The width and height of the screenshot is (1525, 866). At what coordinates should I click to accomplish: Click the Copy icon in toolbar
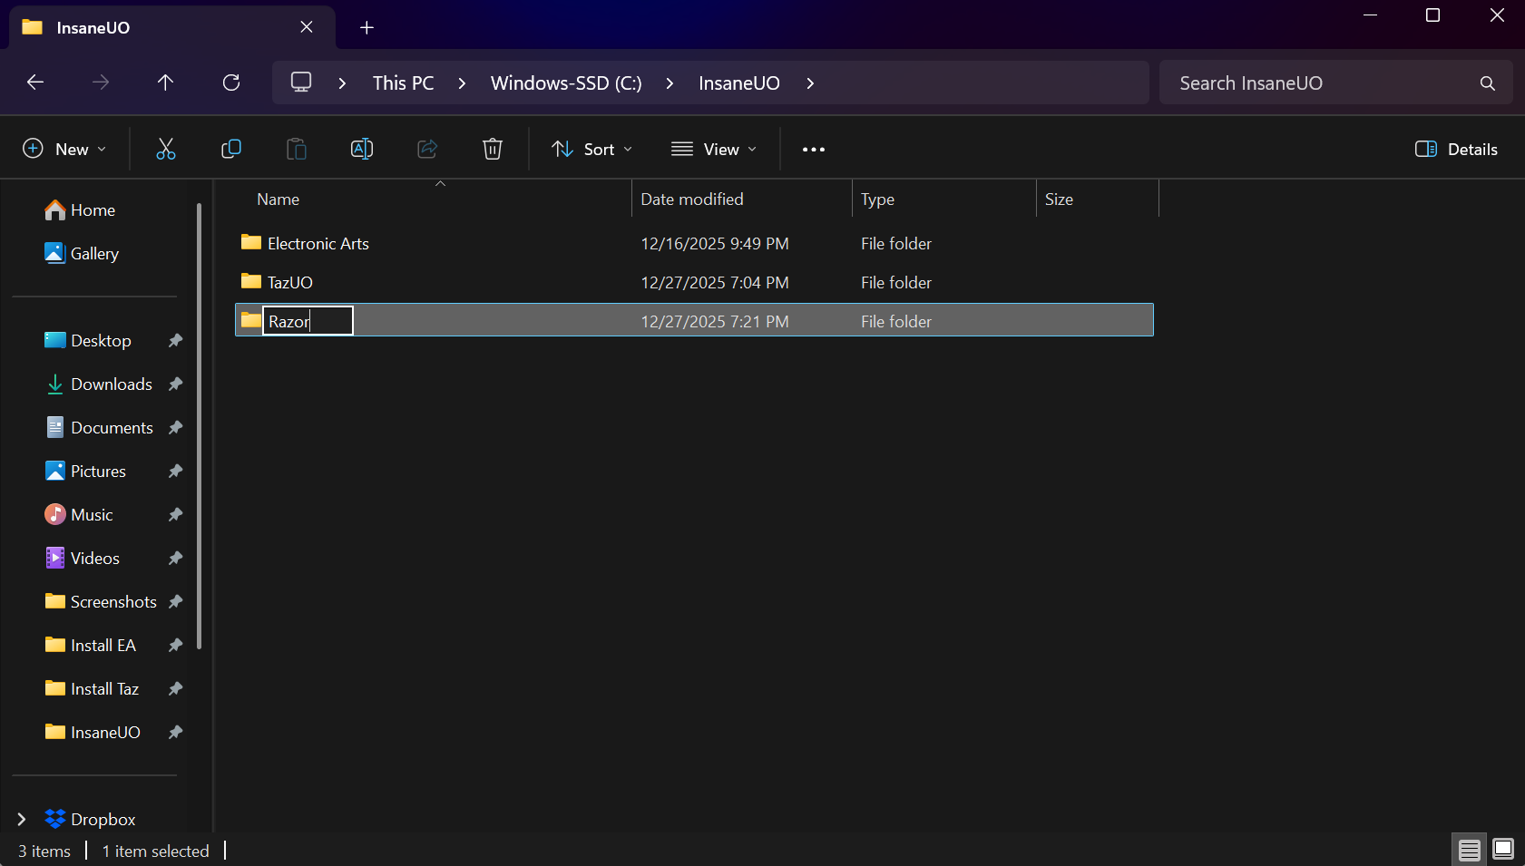[x=231, y=149]
